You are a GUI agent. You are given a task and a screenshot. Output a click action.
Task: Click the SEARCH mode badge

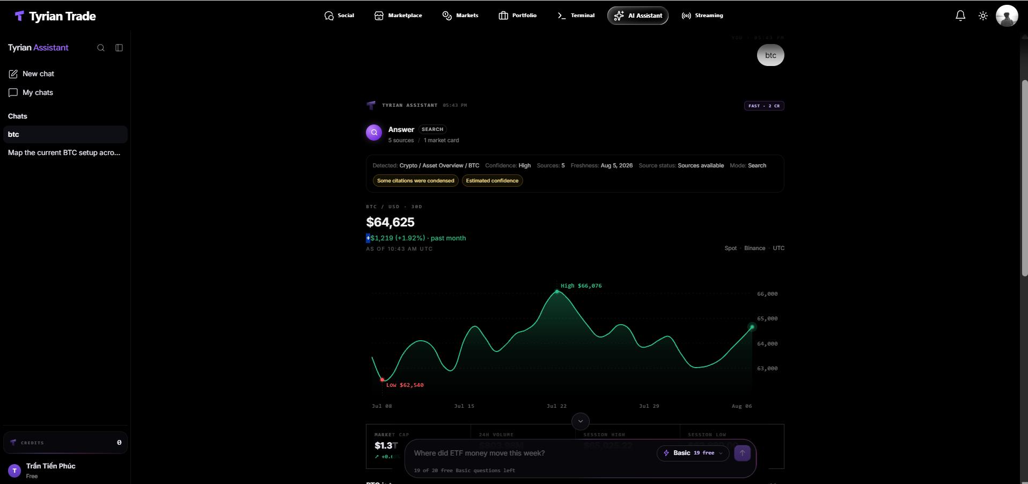(x=432, y=129)
